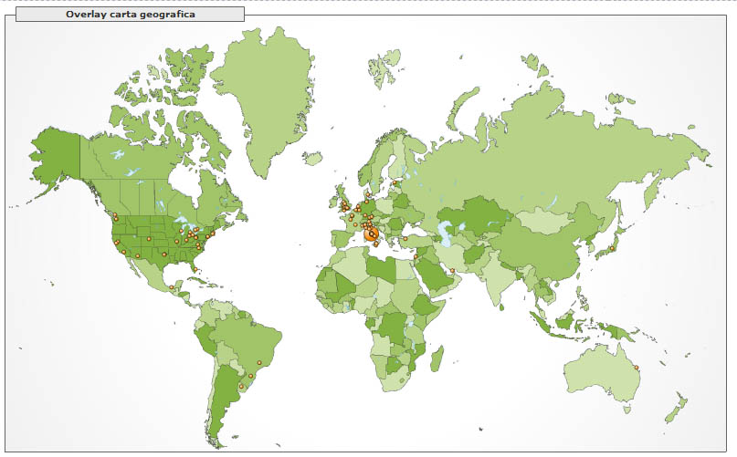Image resolution: width=737 pixels, height=457 pixels.
Task: Select the Svalbard islands
Action: (x=385, y=69)
